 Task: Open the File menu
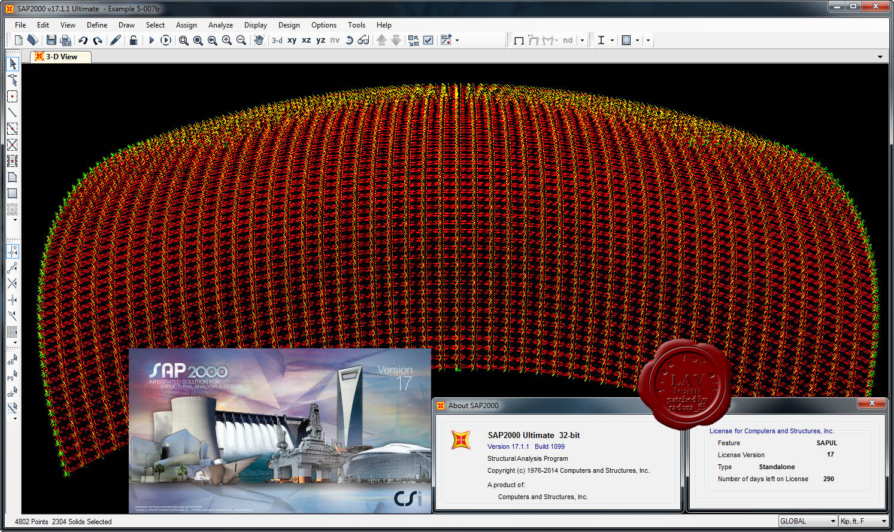coord(20,25)
